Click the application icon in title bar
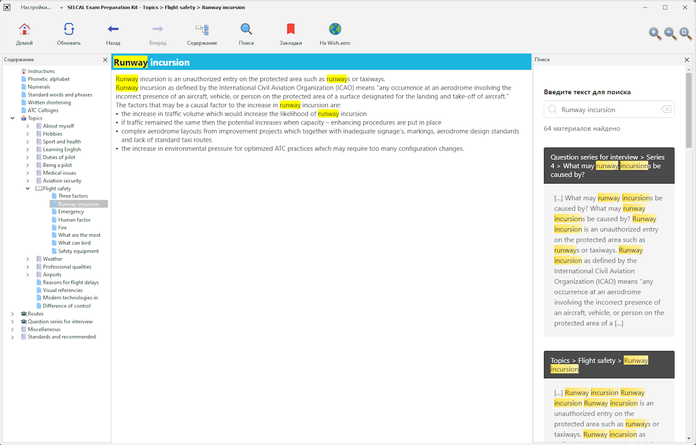696x445 pixels. pyautogui.click(x=7, y=7)
